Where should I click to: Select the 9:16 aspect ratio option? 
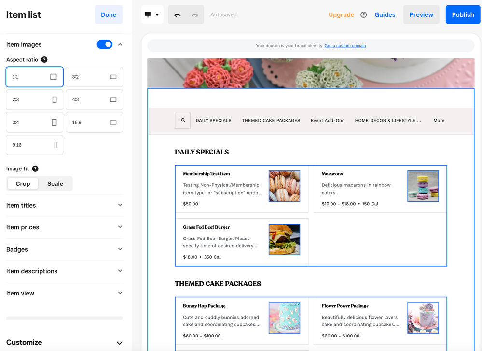[x=34, y=145]
